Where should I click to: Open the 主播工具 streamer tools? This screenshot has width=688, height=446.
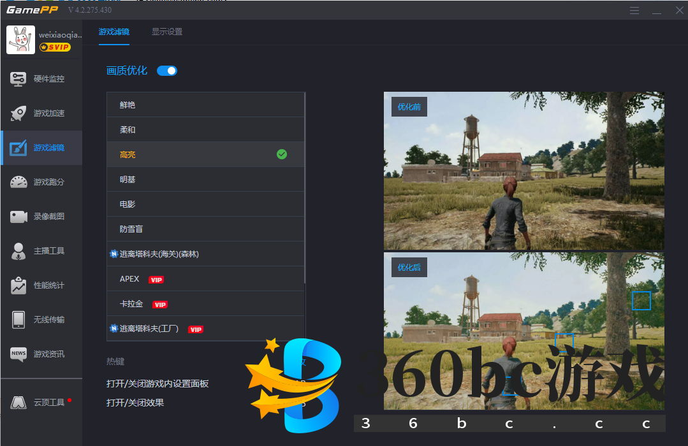point(41,251)
